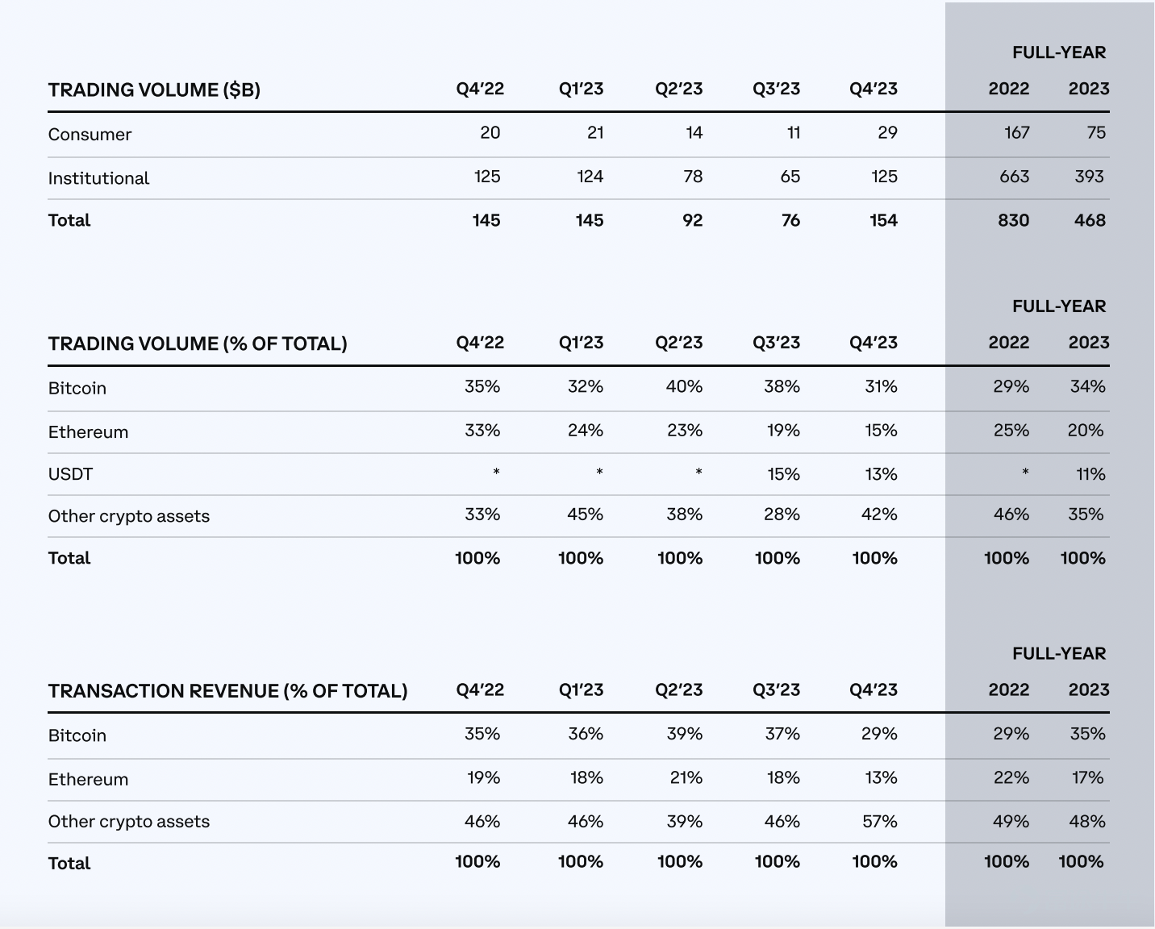This screenshot has height=929, width=1155.
Task: Select Other crypto assets 45% in Q1'23
Action: pos(585,514)
